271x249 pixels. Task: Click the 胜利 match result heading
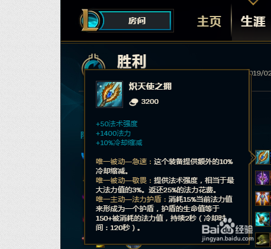[132, 61]
